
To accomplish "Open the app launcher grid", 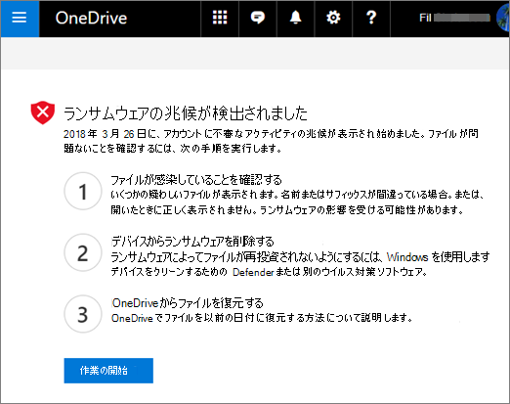I will point(220,18).
